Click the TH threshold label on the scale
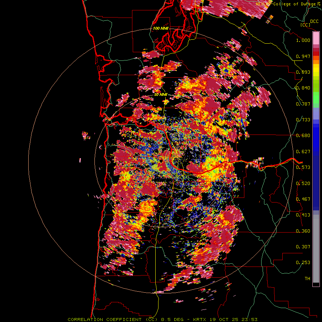This screenshot has height=322, width=322. pos(307,279)
